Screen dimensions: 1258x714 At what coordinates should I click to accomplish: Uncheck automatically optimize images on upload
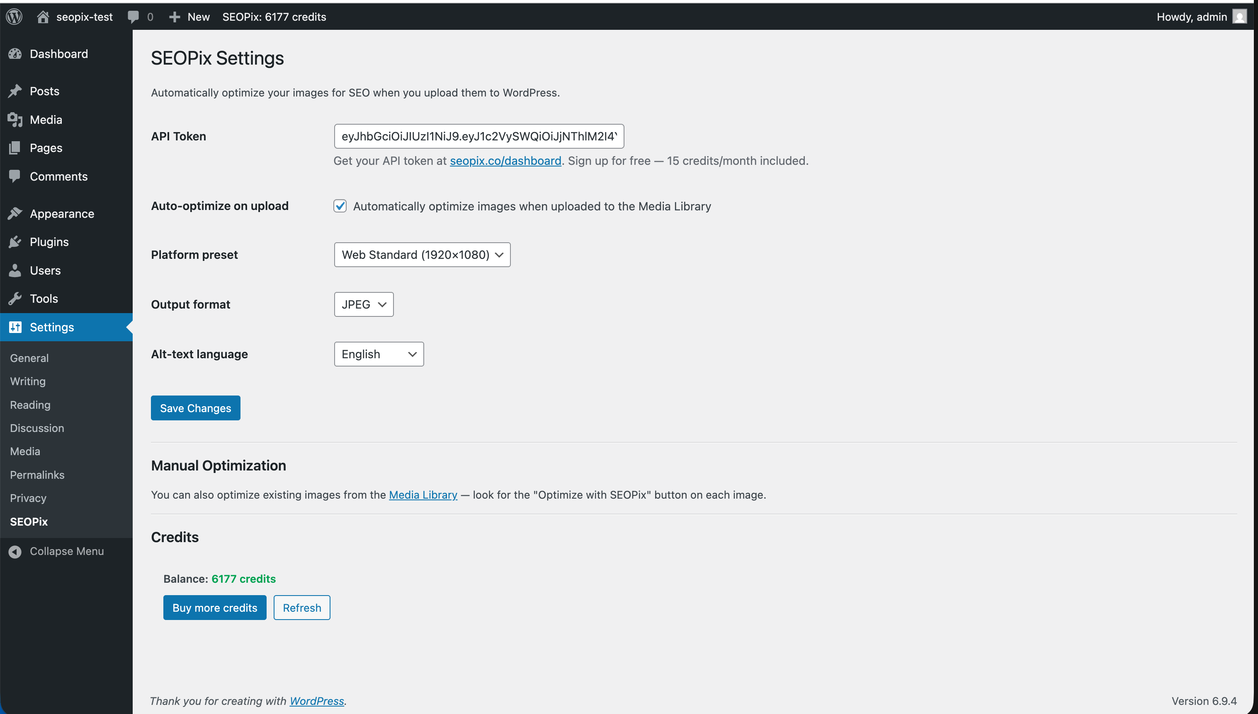coord(340,206)
